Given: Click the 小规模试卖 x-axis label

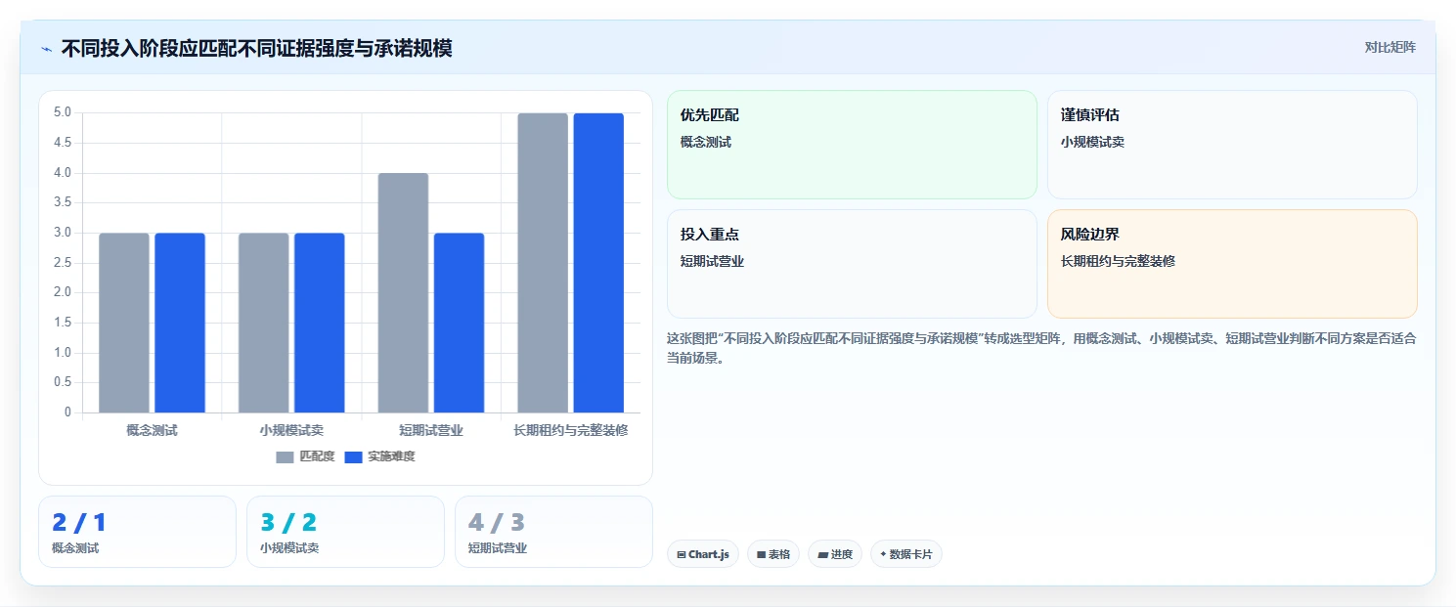Looking at the screenshot, I should pyautogui.click(x=291, y=430).
